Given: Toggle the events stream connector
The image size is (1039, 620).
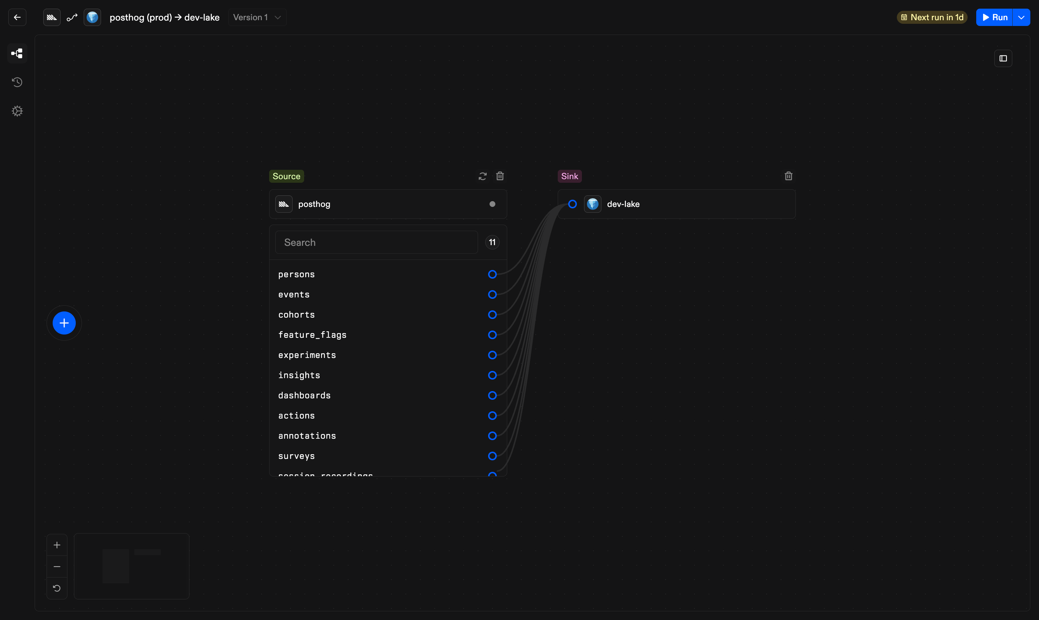Looking at the screenshot, I should pyautogui.click(x=492, y=294).
